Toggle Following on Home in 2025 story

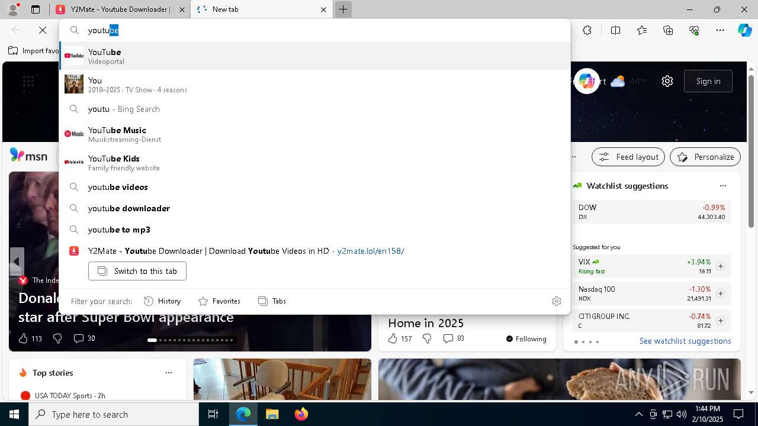[526, 339]
